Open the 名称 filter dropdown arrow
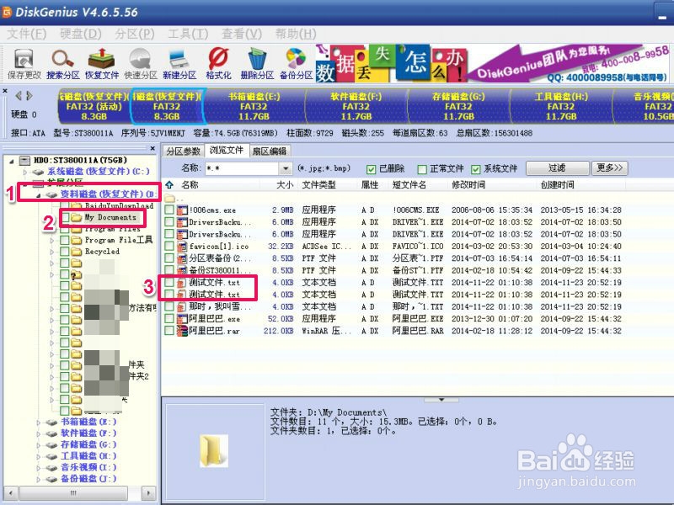This screenshot has height=505, width=674. click(x=285, y=168)
